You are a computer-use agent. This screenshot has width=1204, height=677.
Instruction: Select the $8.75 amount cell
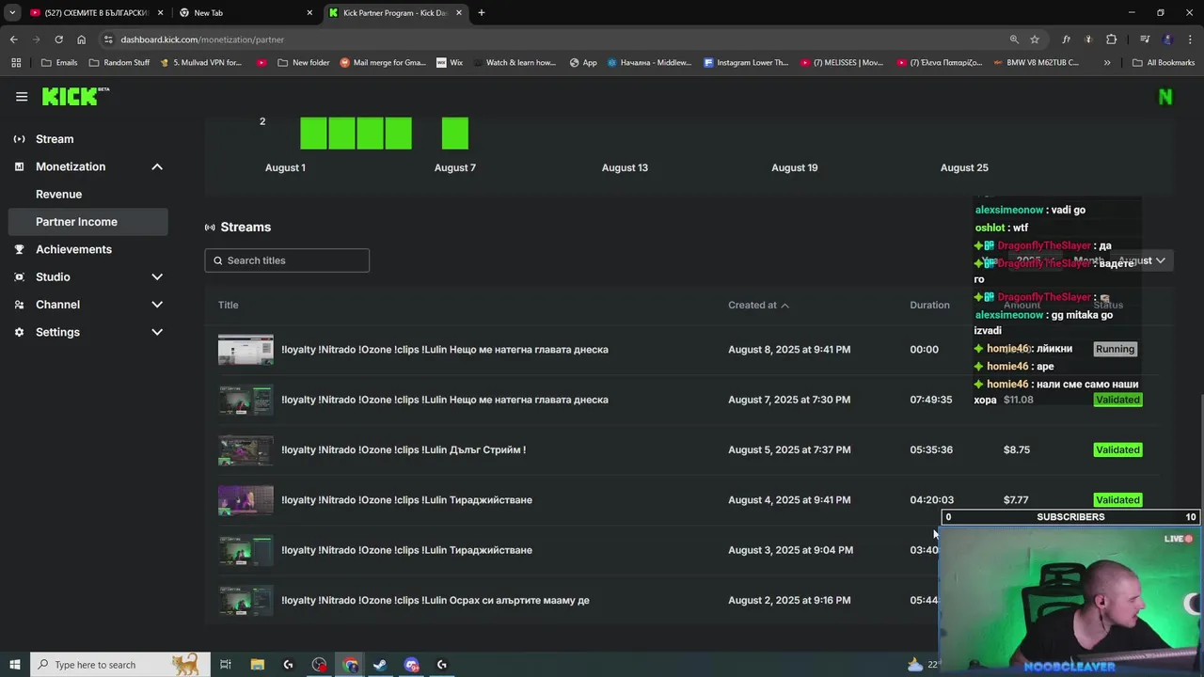tap(1017, 449)
